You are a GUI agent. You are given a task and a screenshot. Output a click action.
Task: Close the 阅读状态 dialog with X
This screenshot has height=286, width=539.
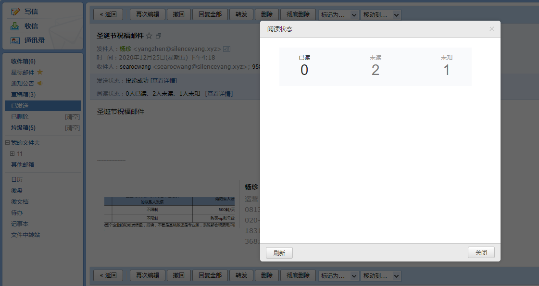(491, 29)
